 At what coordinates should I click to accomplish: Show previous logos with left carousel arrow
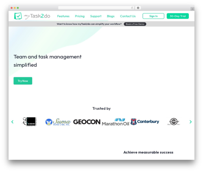click(13, 122)
